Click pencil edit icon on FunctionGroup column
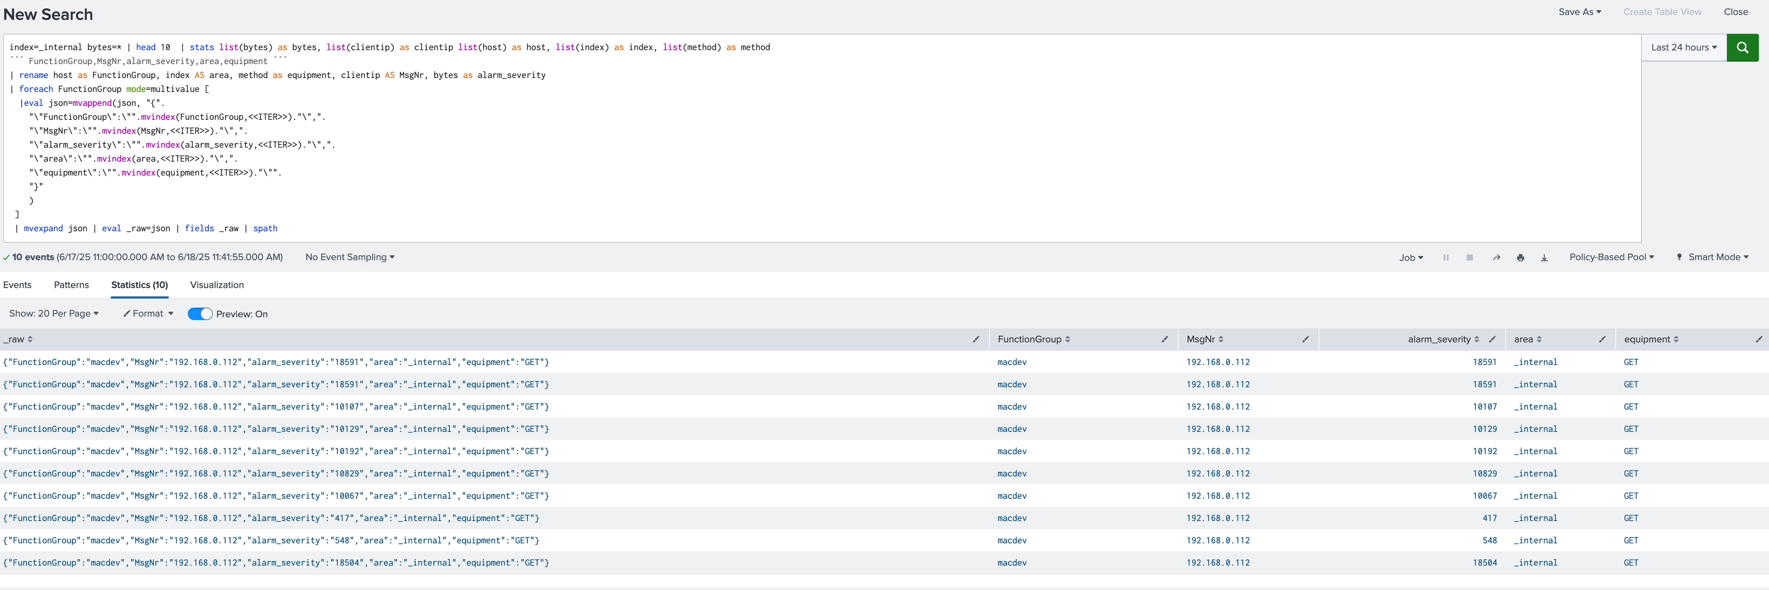 click(1165, 339)
